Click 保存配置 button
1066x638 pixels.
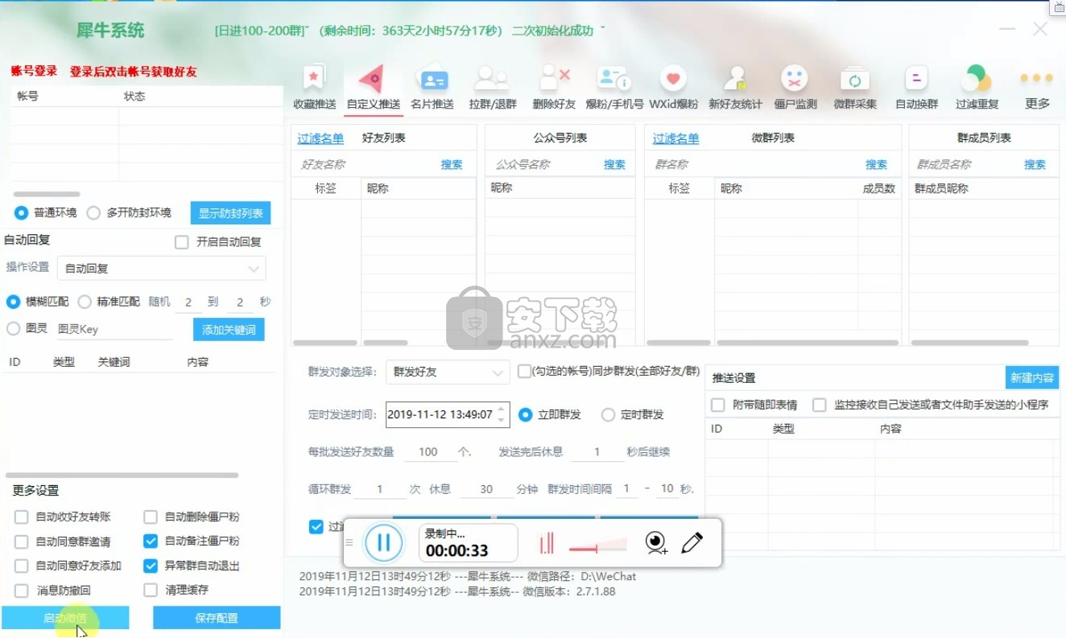tap(217, 618)
